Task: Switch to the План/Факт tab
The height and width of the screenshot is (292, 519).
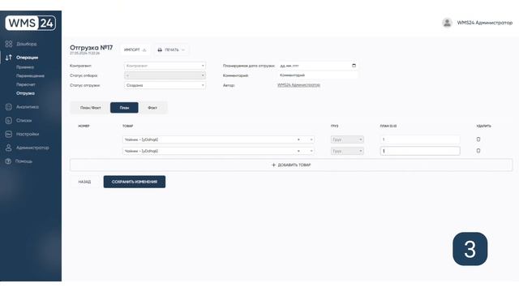Action: [90, 108]
